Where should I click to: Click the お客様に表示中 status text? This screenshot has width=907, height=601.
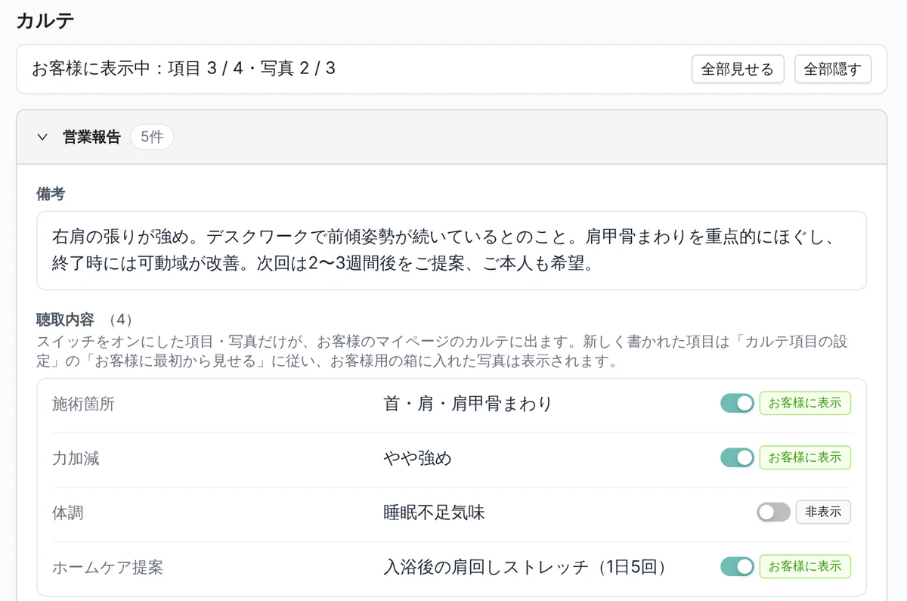184,69
